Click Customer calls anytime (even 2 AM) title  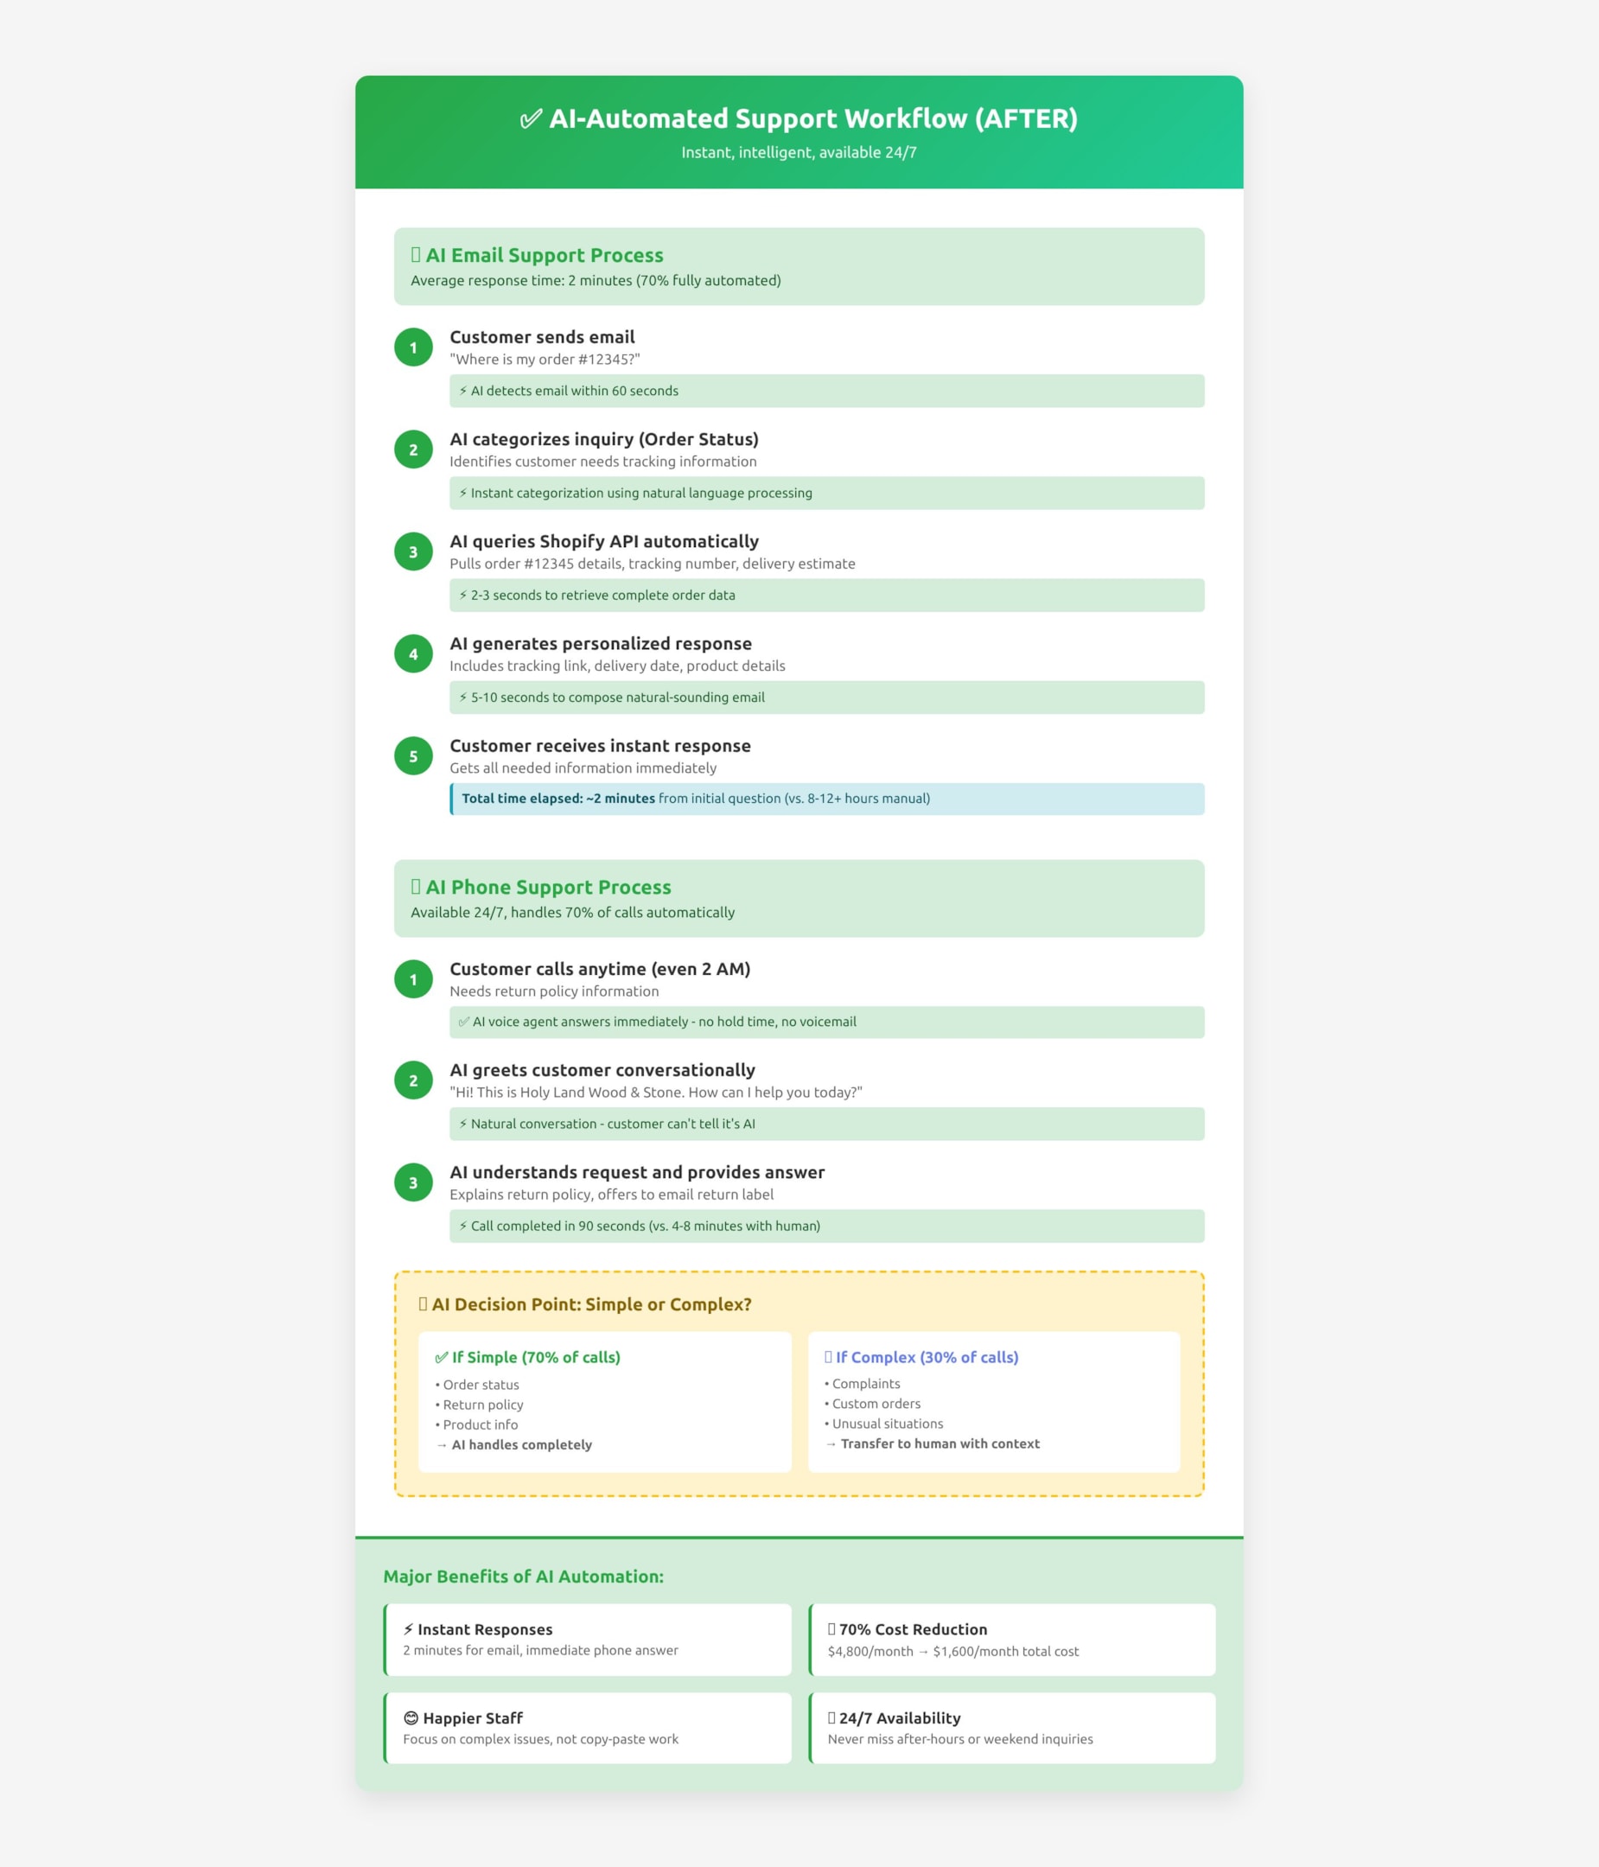click(x=600, y=969)
